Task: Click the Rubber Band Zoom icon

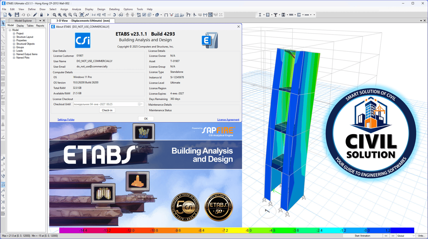Action: click(x=54, y=15)
